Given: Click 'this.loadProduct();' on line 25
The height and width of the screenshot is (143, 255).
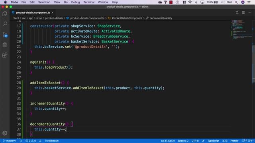Looking at the screenshot, I should pyautogui.click(x=53, y=67).
